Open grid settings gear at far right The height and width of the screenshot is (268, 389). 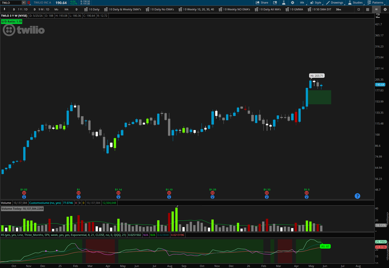(x=384, y=9)
